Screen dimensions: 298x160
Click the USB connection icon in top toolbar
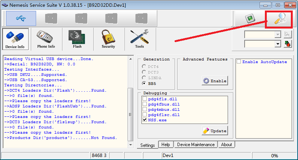point(21,18)
